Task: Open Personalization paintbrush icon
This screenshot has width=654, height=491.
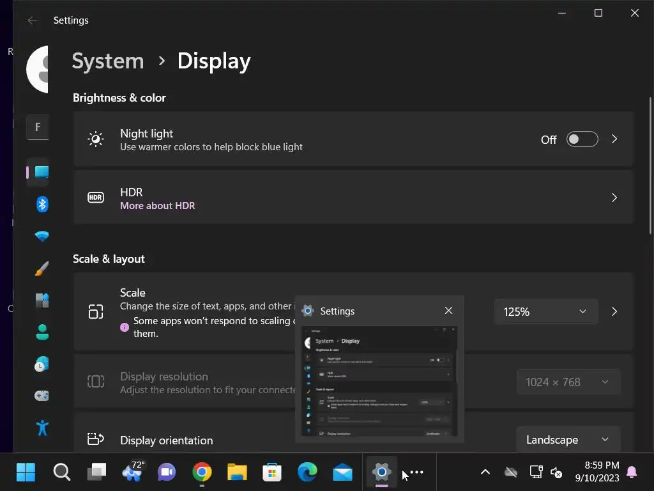Action: tap(42, 268)
